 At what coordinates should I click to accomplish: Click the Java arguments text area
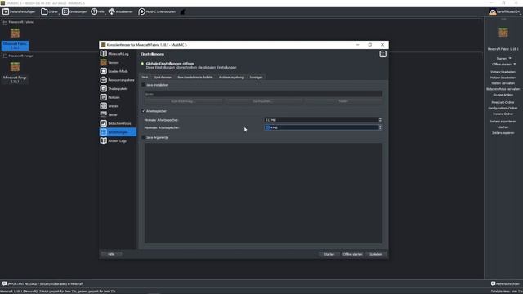tap(263, 194)
